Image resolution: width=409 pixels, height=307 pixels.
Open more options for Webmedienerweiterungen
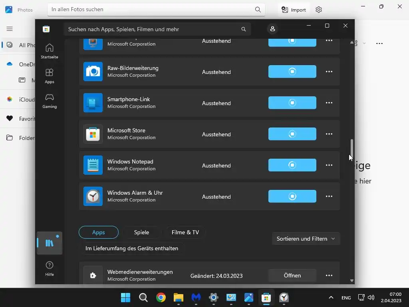click(329, 275)
